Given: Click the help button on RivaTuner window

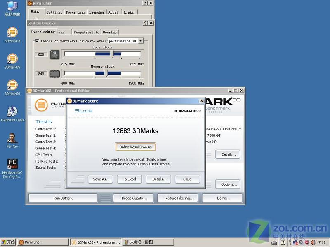Looking at the screenshot, I should point(145,3).
